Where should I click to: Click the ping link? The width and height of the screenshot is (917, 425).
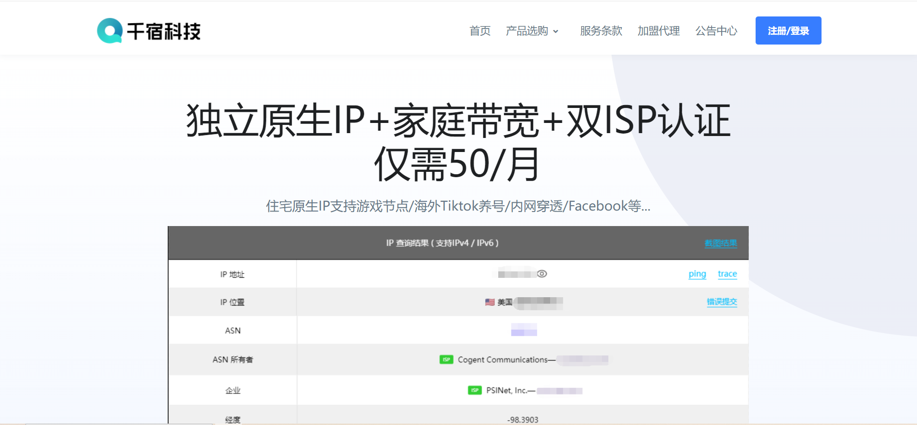click(x=697, y=274)
